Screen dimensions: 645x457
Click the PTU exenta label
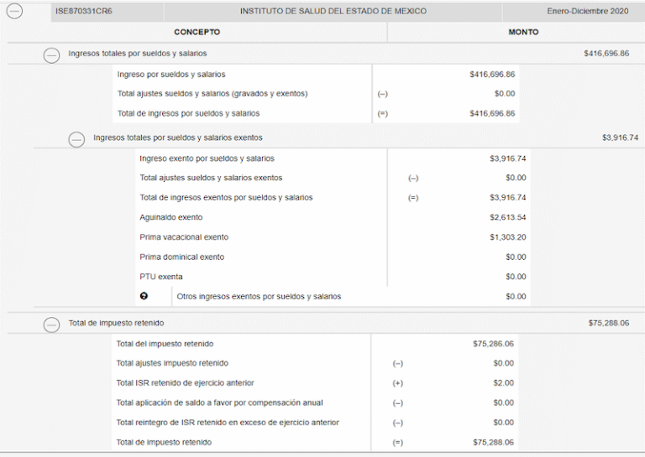[x=161, y=277]
